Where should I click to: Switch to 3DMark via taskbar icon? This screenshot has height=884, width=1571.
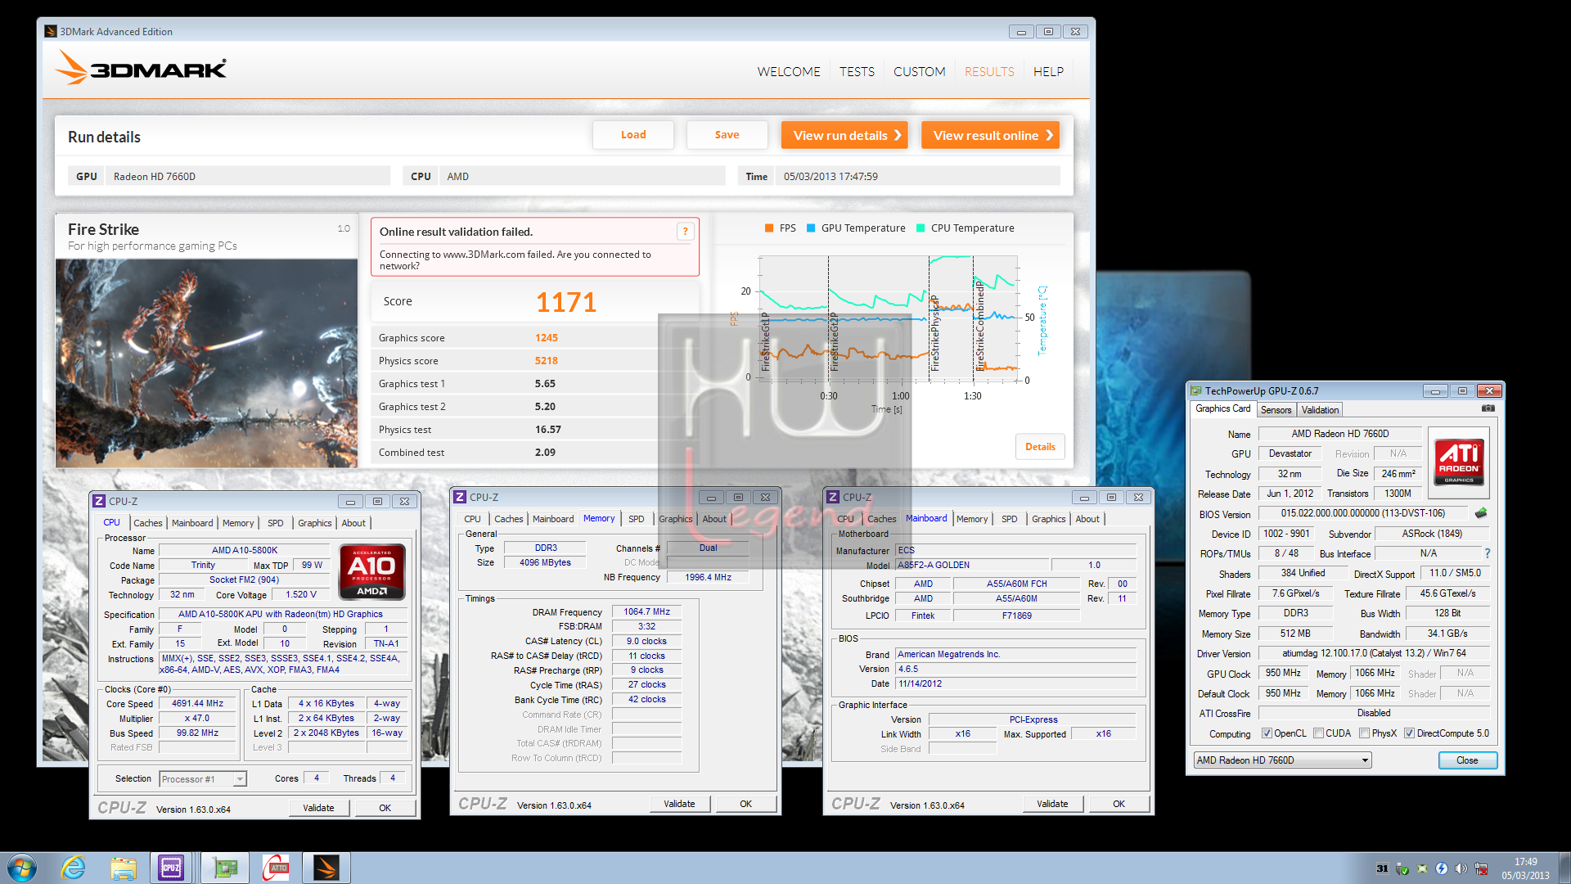click(x=326, y=868)
